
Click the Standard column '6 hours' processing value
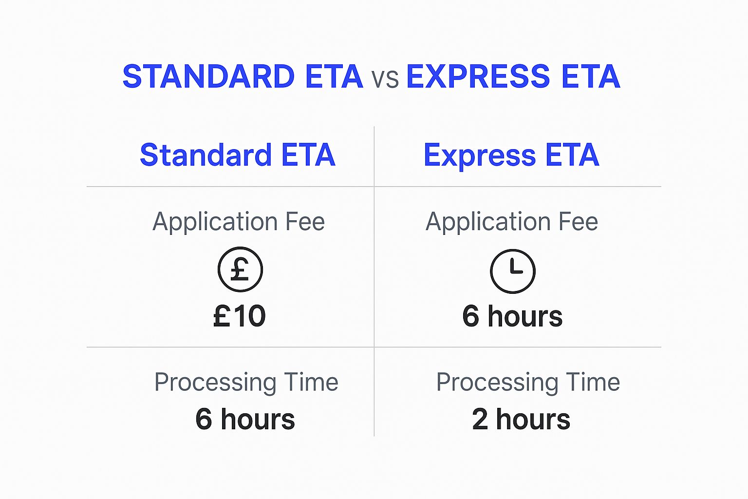(x=245, y=419)
